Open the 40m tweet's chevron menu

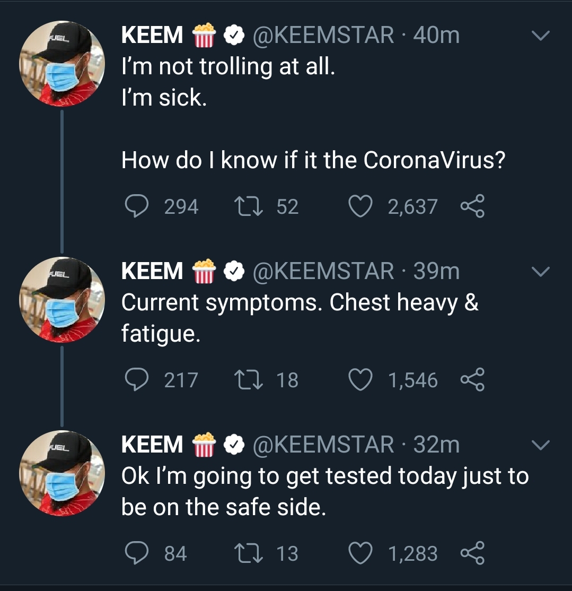(x=541, y=36)
